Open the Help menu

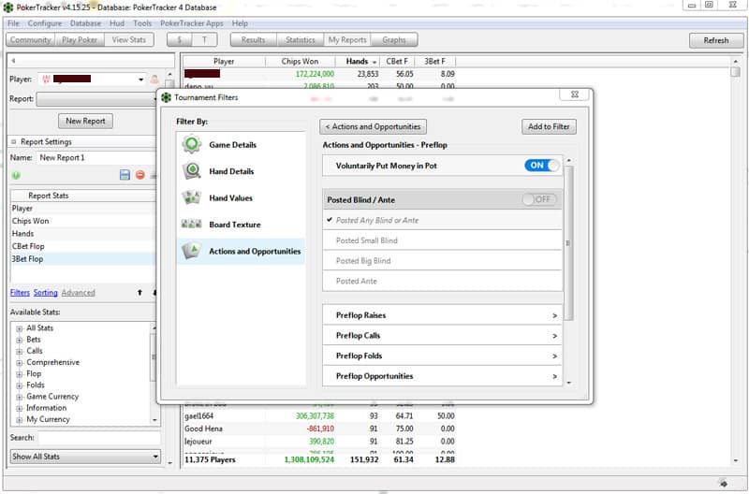(240, 22)
